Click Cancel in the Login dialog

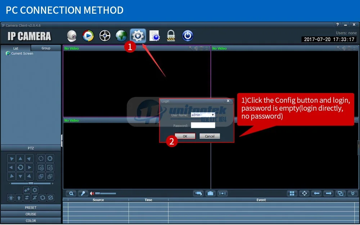pyautogui.click(x=210, y=136)
